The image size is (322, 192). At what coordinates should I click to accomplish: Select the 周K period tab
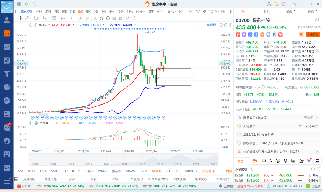(64, 12)
